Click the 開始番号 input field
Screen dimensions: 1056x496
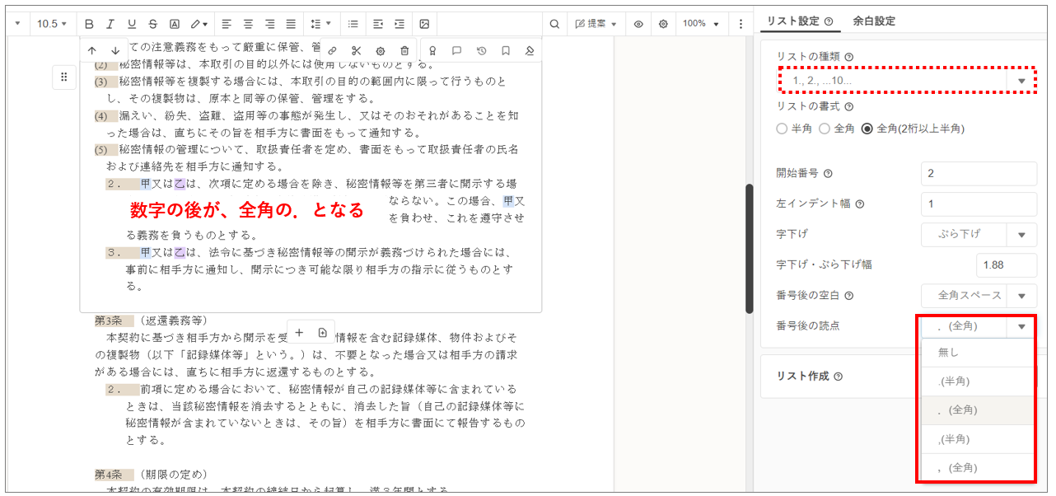(x=978, y=174)
